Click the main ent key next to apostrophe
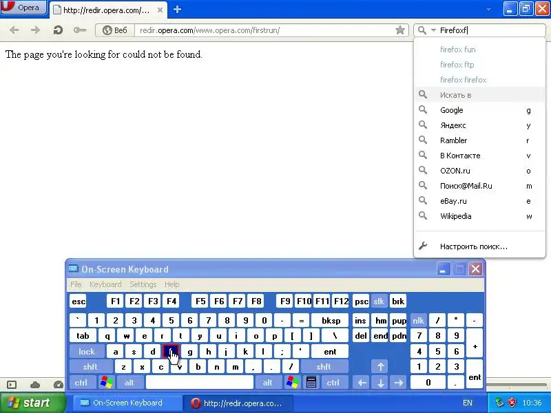This screenshot has height=413, width=551. point(331,351)
